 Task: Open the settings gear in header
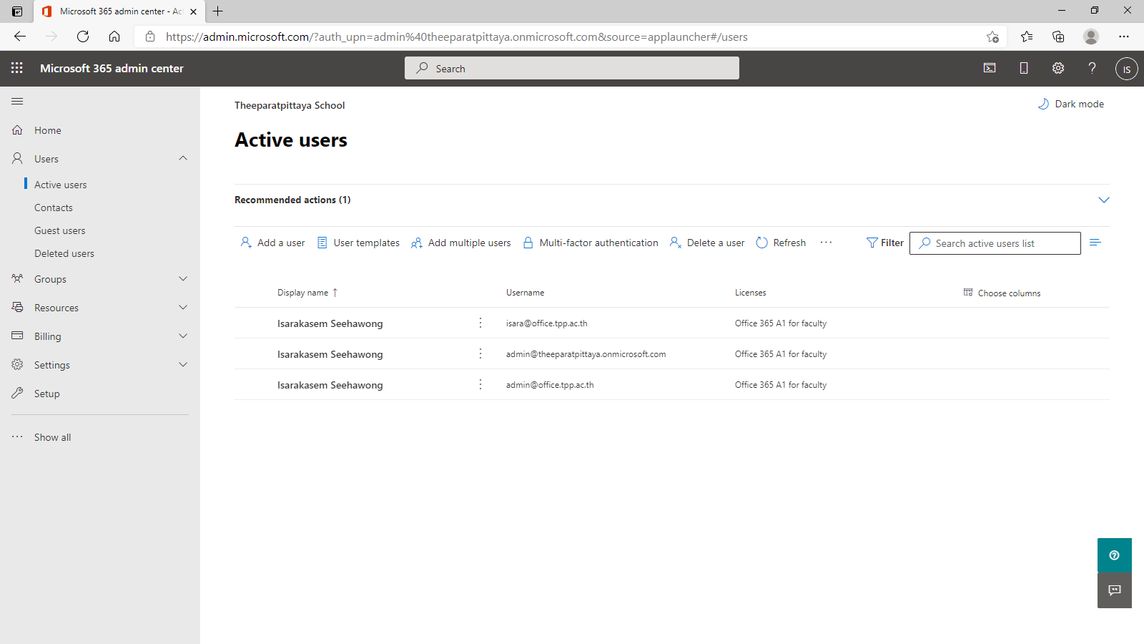[x=1058, y=68]
